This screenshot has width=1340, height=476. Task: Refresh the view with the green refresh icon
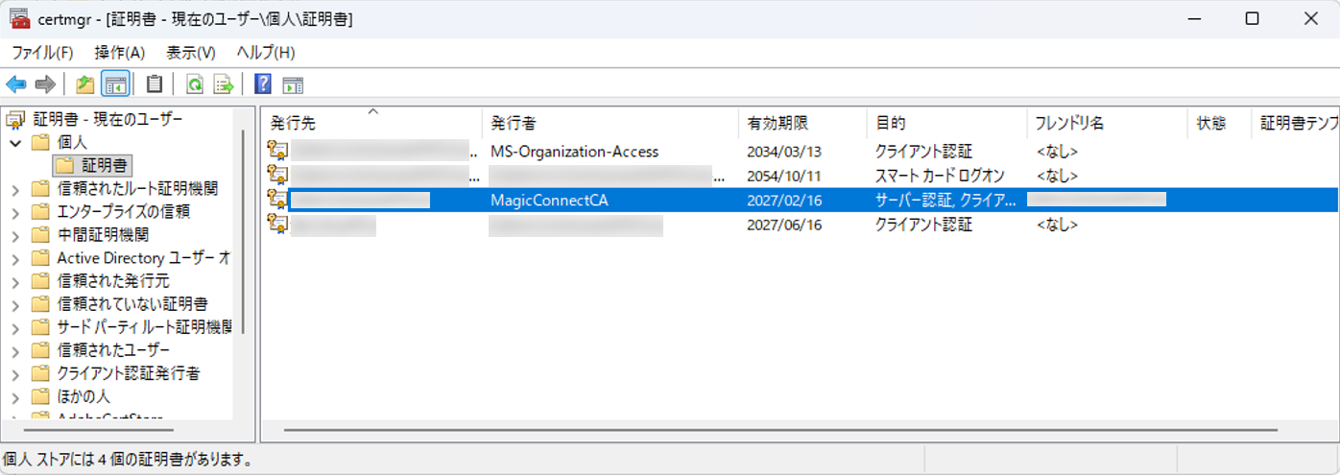pyautogui.click(x=195, y=84)
